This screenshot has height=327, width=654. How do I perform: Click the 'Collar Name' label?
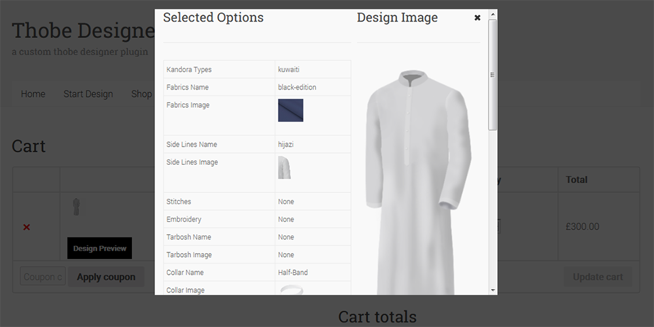click(185, 272)
